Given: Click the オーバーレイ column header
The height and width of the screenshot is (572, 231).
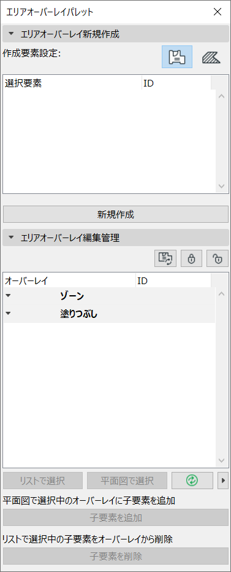Looking at the screenshot, I should (x=69, y=281).
